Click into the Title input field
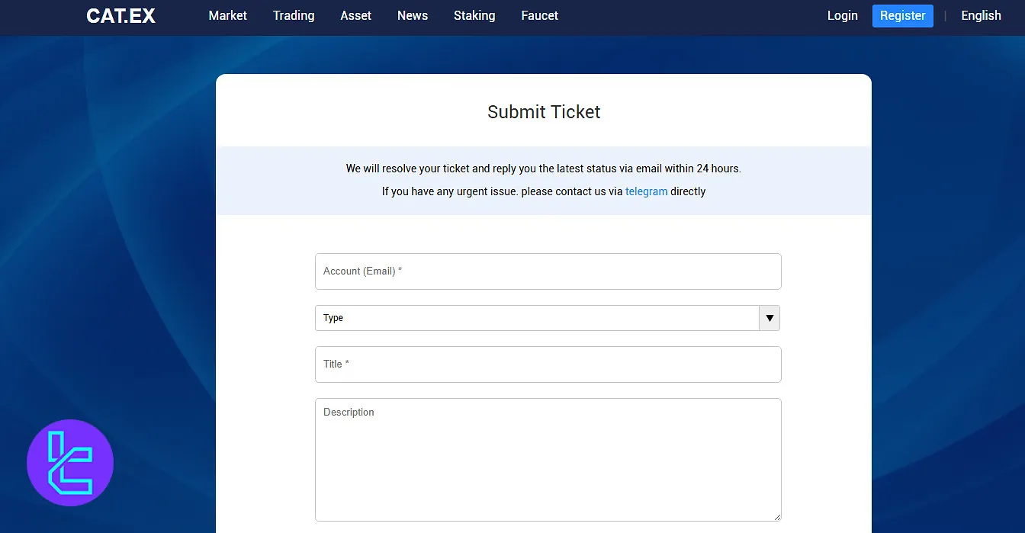 548,364
